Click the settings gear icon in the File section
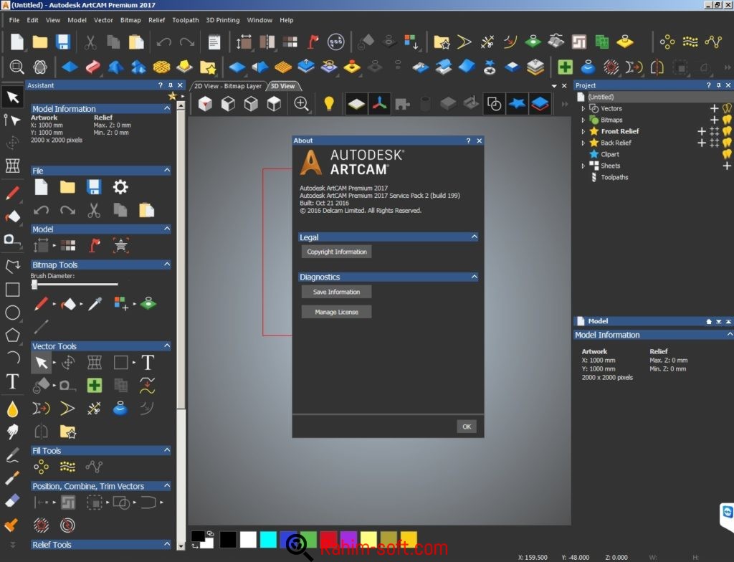The height and width of the screenshot is (562, 734). tap(120, 188)
